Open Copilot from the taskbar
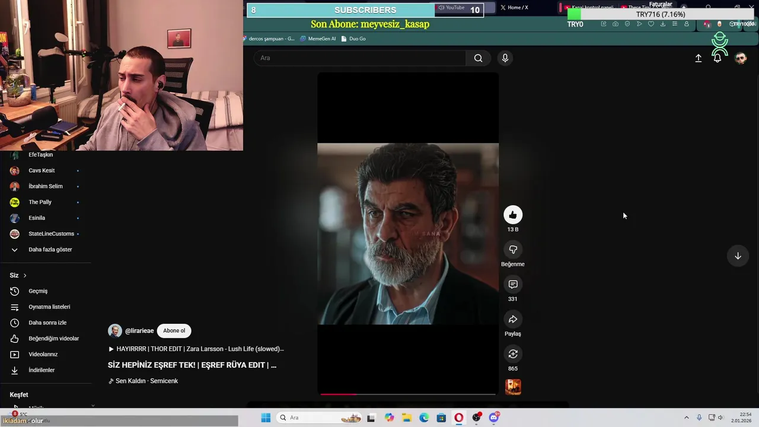The width and height of the screenshot is (759, 427). click(389, 418)
